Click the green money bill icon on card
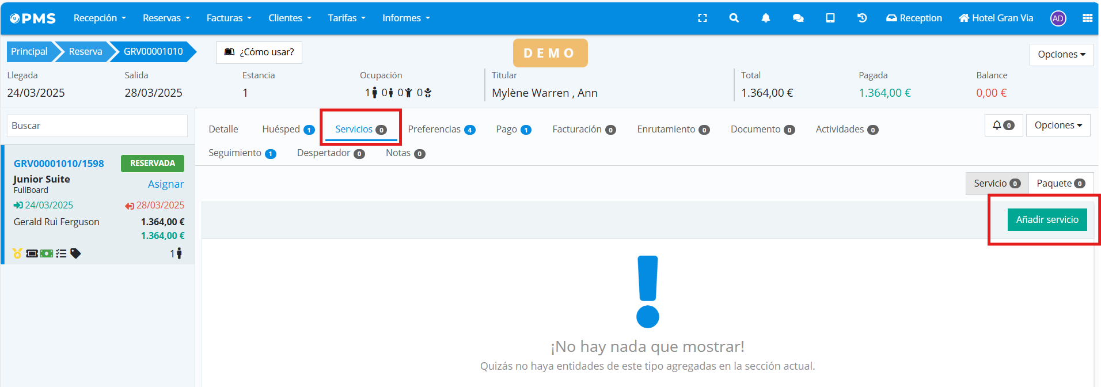Image resolution: width=1101 pixels, height=387 pixels. point(47,253)
